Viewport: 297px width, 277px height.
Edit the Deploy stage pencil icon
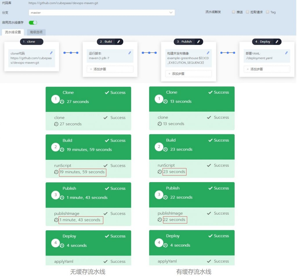pos(277,42)
